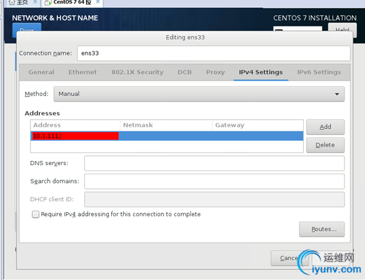
Task: Click the Gateway column header
Action: pos(258,125)
